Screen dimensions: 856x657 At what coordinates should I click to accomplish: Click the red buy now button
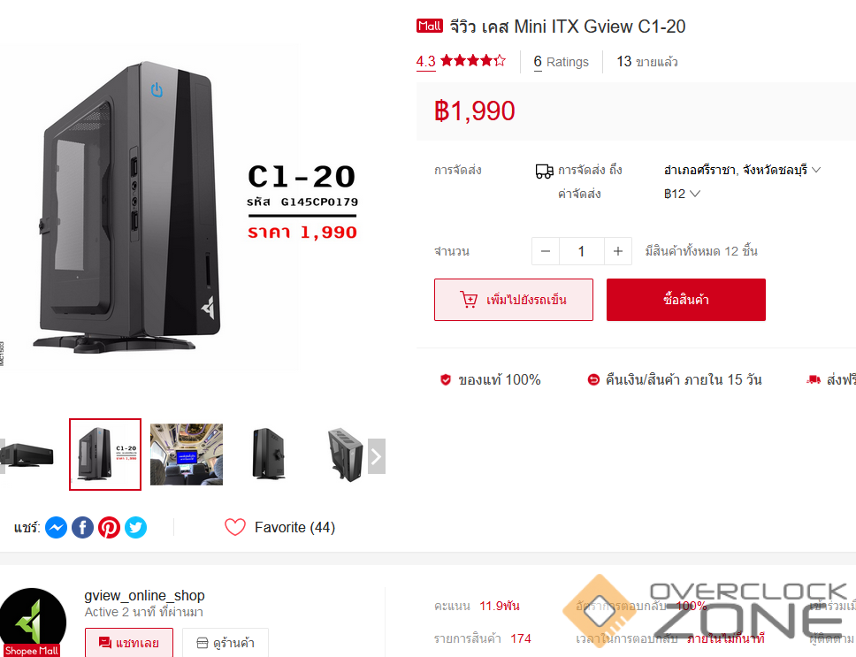point(686,300)
